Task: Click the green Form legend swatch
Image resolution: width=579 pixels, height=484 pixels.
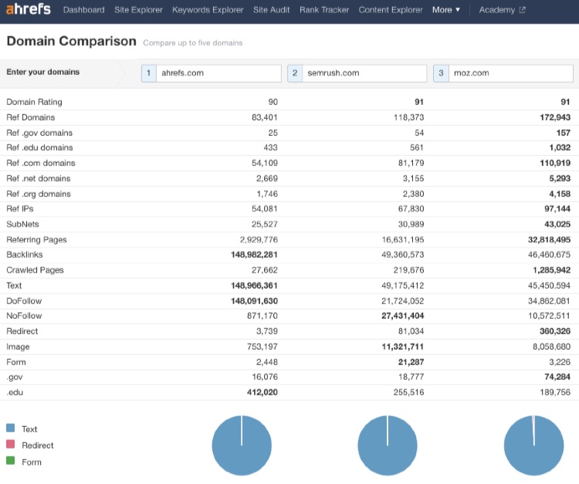Action: [x=10, y=461]
